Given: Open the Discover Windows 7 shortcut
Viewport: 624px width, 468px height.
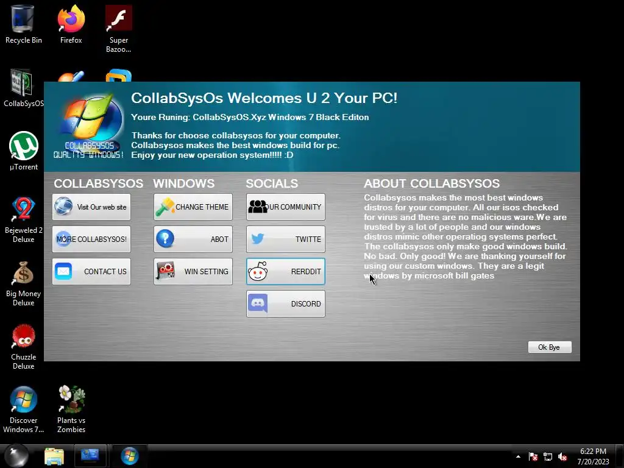Looking at the screenshot, I should coord(23,409).
